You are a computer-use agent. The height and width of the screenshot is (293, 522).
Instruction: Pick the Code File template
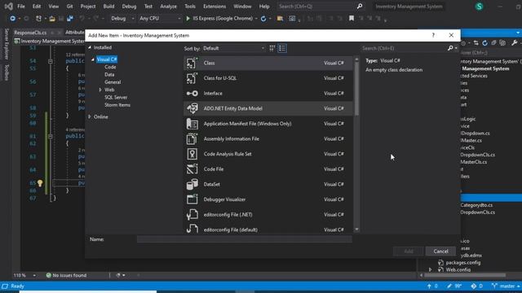pos(268,169)
